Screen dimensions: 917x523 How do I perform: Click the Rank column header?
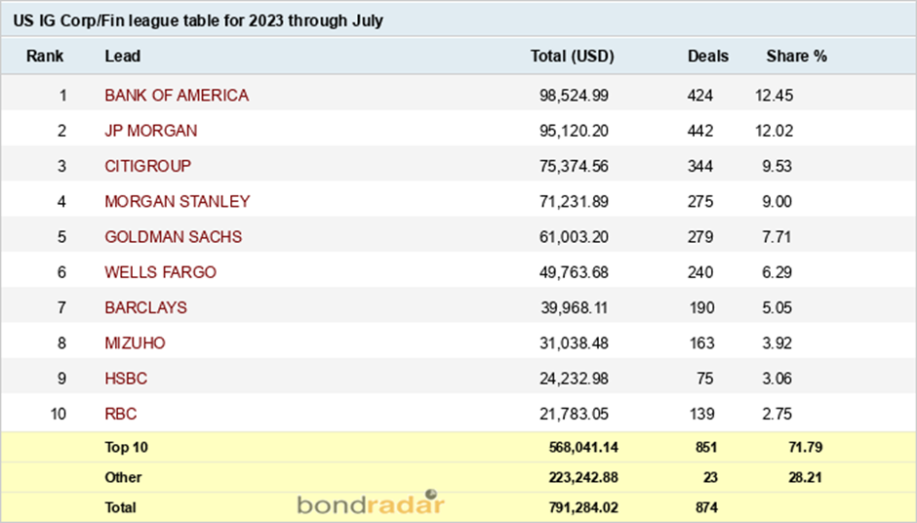45,57
